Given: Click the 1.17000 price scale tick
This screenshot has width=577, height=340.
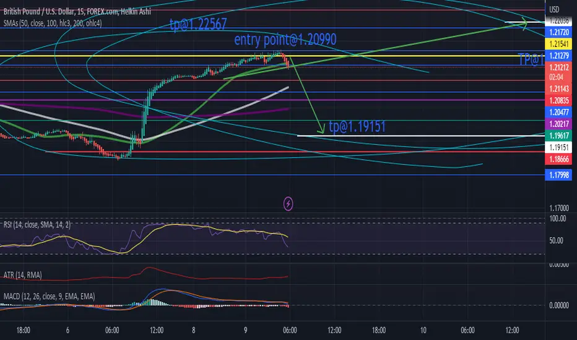Looking at the screenshot, I should pyautogui.click(x=559, y=208).
